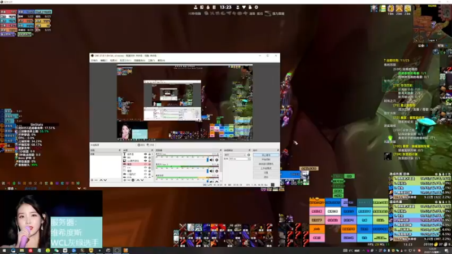Open the 场景集合 menu in OBS
Viewport: 452px width, 254px height.
[140, 60]
